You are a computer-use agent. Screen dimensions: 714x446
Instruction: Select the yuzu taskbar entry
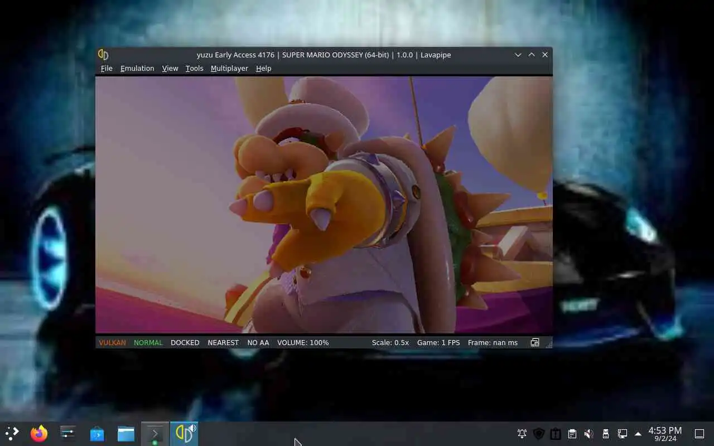click(x=184, y=433)
